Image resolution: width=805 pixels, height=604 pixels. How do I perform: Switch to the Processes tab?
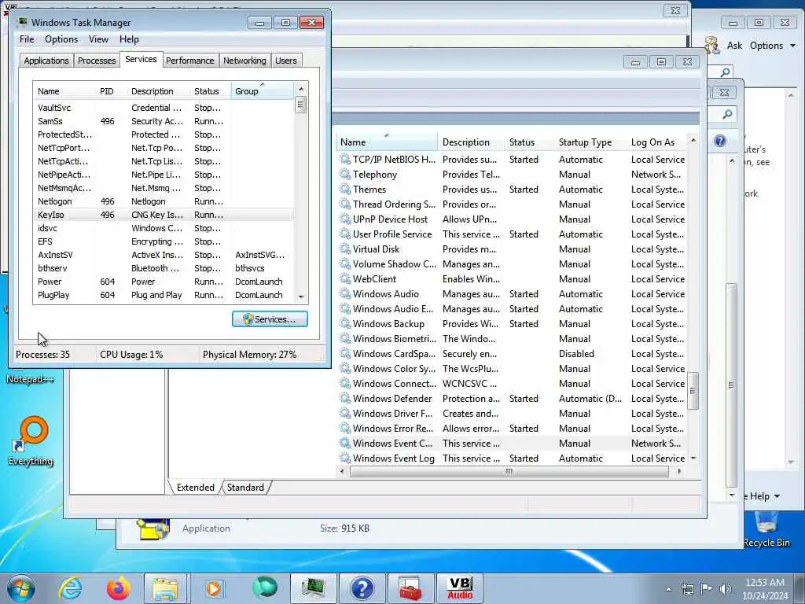pos(97,61)
